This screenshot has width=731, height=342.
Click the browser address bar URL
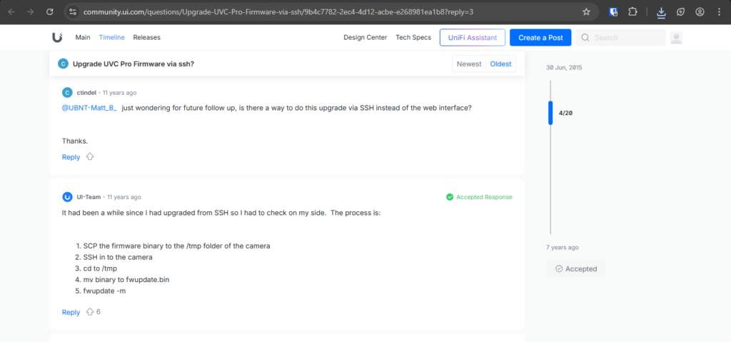(278, 12)
